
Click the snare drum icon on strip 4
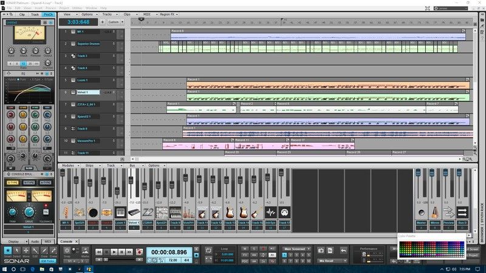point(107,213)
